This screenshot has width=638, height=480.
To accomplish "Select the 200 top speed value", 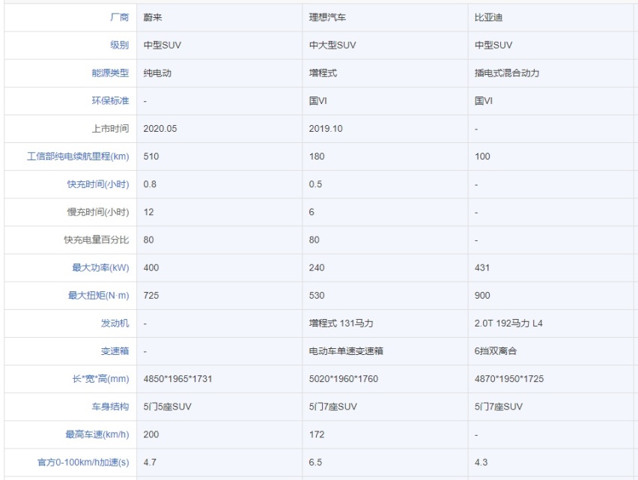I will tap(151, 435).
